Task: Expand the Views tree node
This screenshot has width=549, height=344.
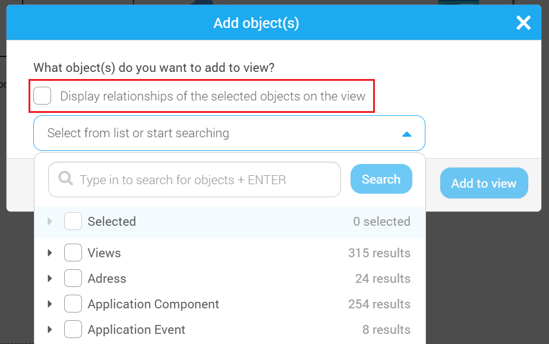Action: point(50,253)
